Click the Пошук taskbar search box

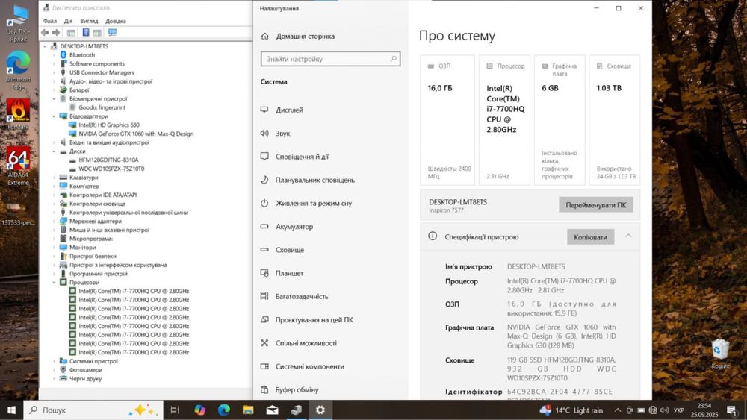pos(93,410)
